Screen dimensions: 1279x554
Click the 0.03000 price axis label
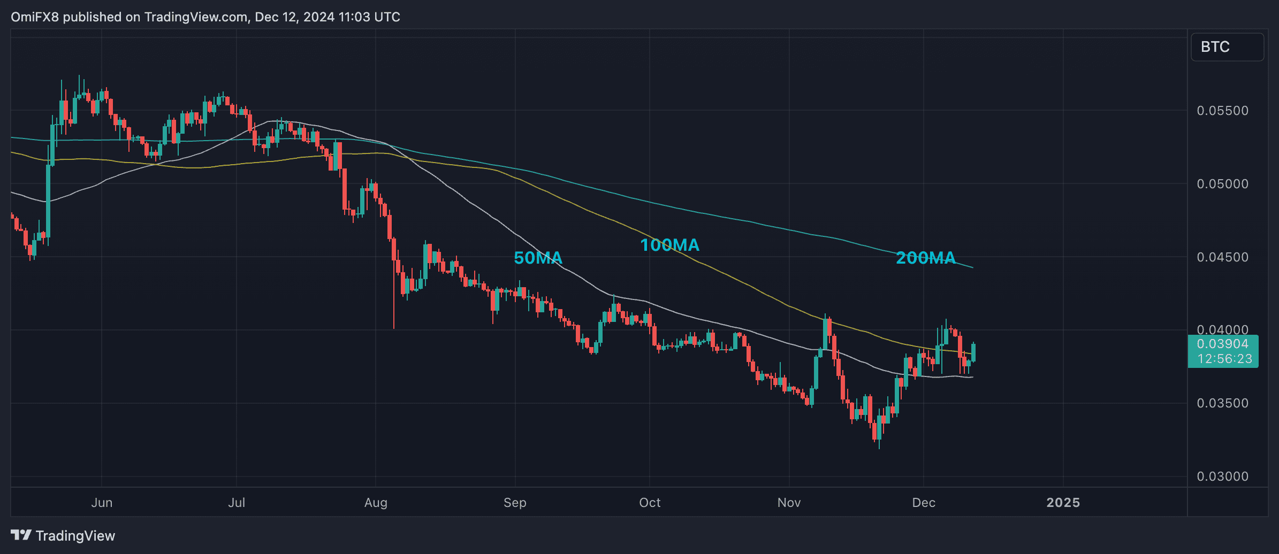click(1222, 476)
